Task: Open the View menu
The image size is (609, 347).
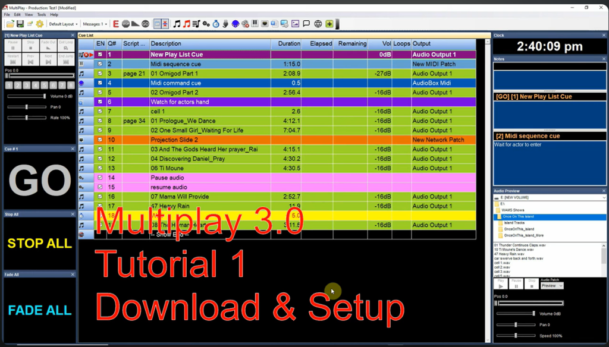Action: point(29,15)
